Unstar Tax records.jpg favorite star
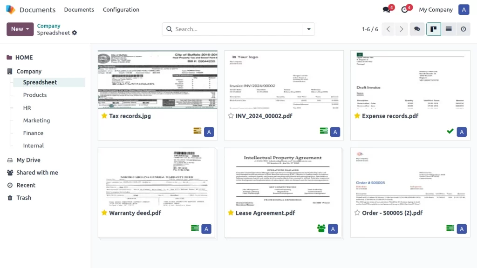 [x=104, y=116]
